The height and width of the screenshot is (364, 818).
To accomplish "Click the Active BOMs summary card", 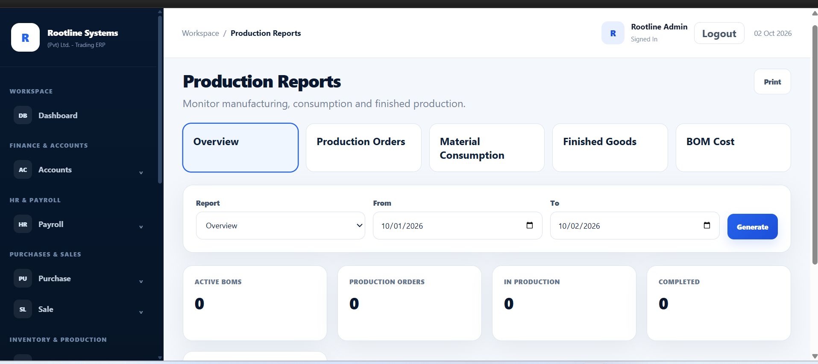I will 255,303.
